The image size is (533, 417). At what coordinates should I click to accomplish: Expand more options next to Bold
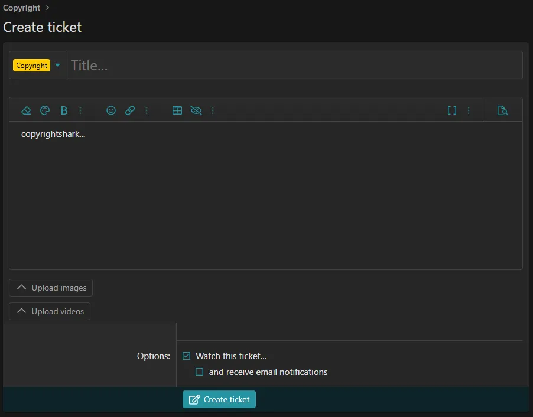pyautogui.click(x=80, y=110)
